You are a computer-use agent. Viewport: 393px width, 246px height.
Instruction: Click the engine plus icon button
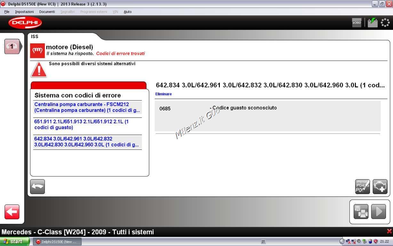(380, 186)
